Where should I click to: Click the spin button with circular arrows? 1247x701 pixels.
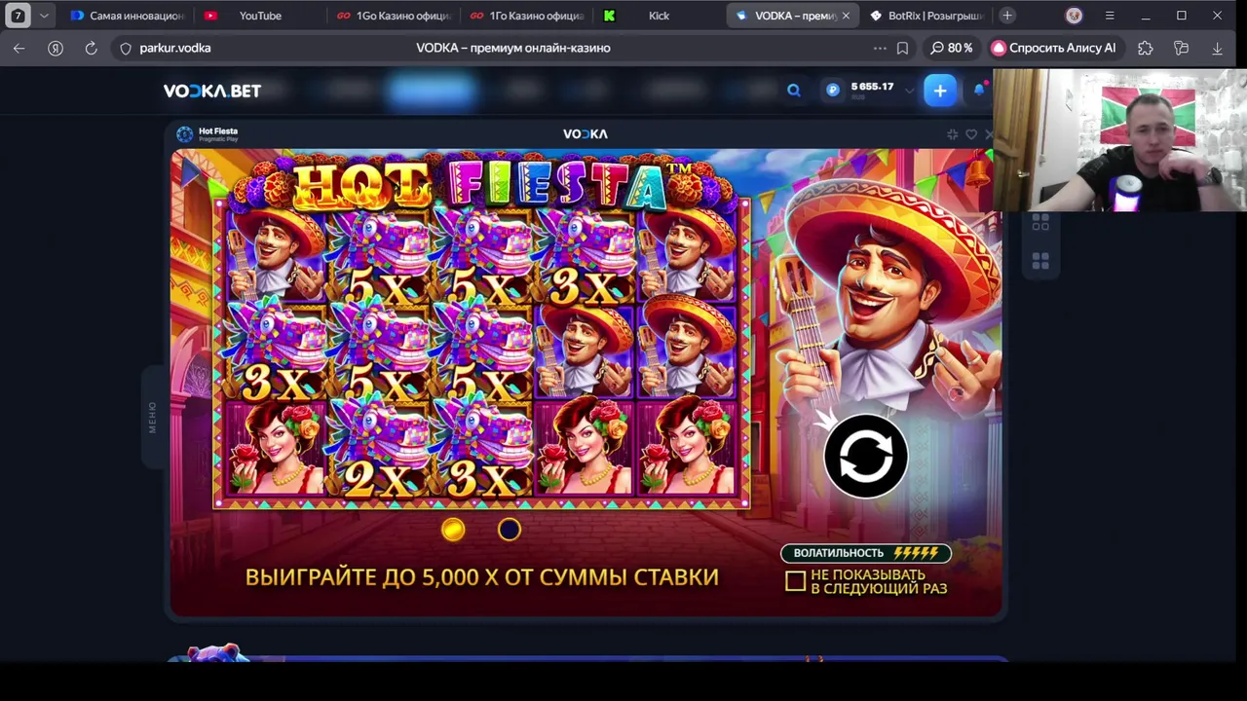(865, 456)
